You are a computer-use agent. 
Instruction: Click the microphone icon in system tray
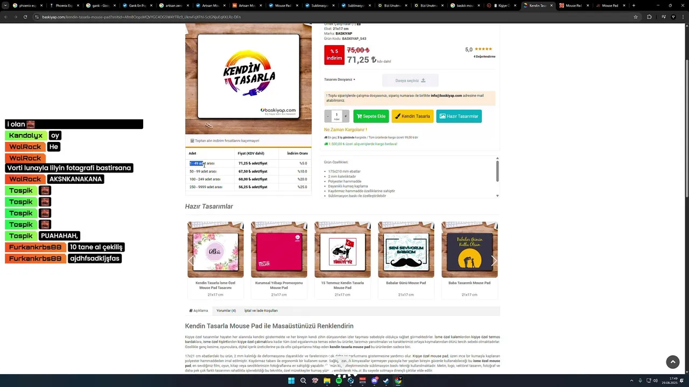(x=640, y=381)
